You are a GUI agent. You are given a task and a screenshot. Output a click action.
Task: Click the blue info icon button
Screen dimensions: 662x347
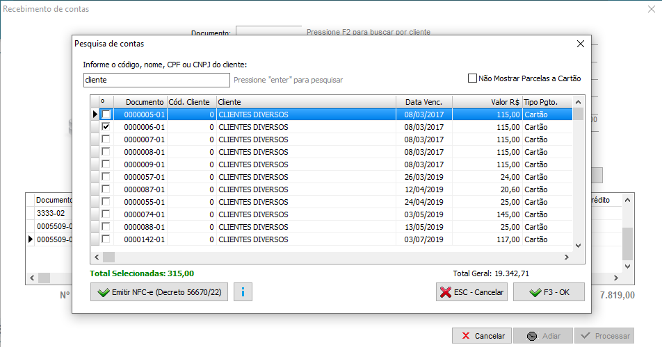coord(243,292)
